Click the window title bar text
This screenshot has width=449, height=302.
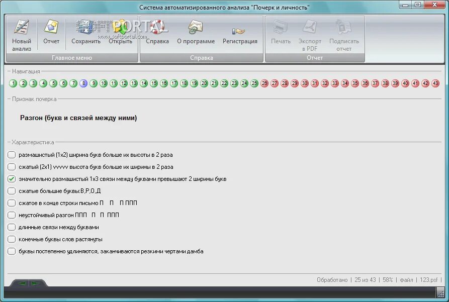pyautogui.click(x=224, y=8)
